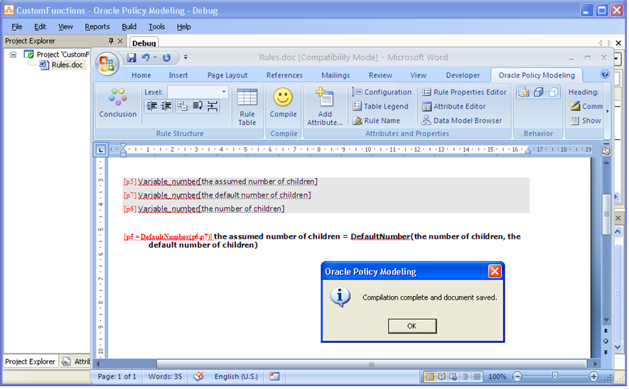629x389 pixels.
Task: Open the File menu
Action: click(x=17, y=27)
